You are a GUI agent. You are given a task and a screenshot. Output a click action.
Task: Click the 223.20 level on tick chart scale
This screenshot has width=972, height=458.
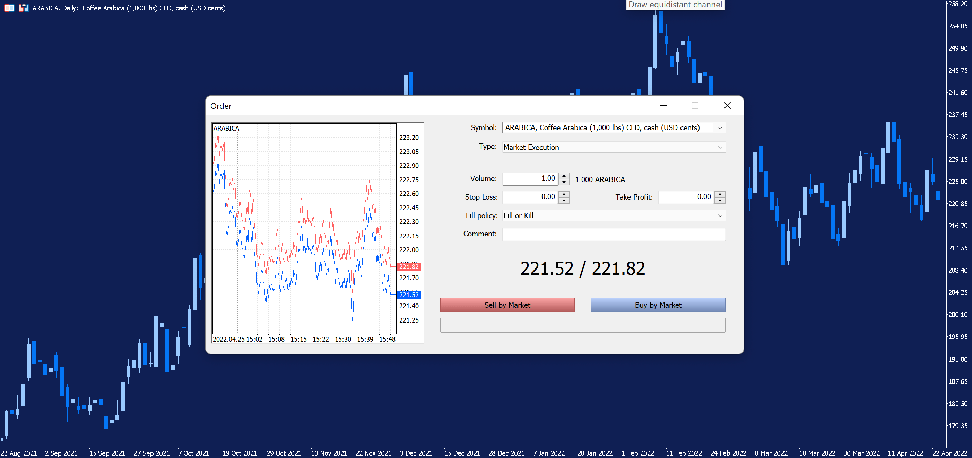click(x=409, y=138)
